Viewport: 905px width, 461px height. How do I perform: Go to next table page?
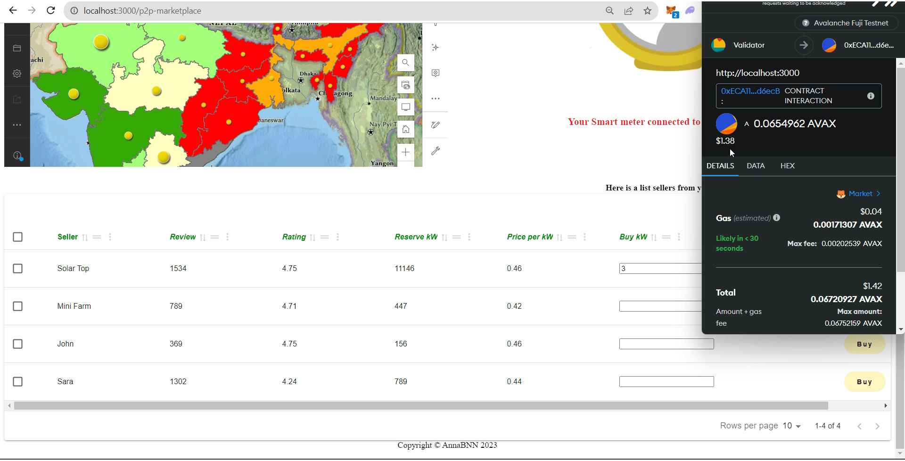tap(877, 426)
